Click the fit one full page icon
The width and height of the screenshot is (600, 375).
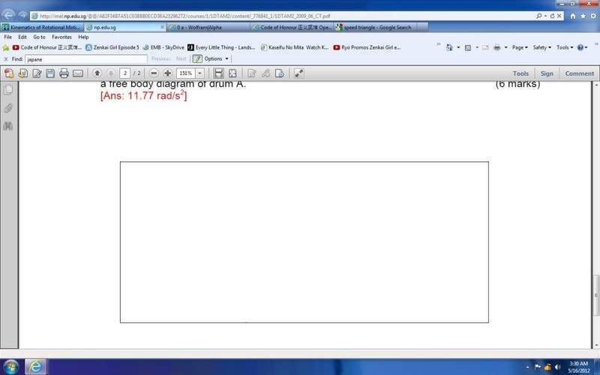[x=232, y=73]
